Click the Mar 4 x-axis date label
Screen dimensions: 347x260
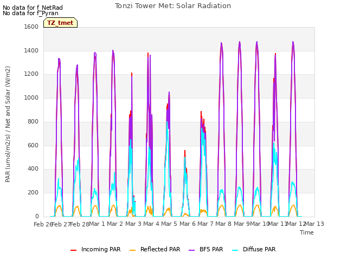pos(151,224)
